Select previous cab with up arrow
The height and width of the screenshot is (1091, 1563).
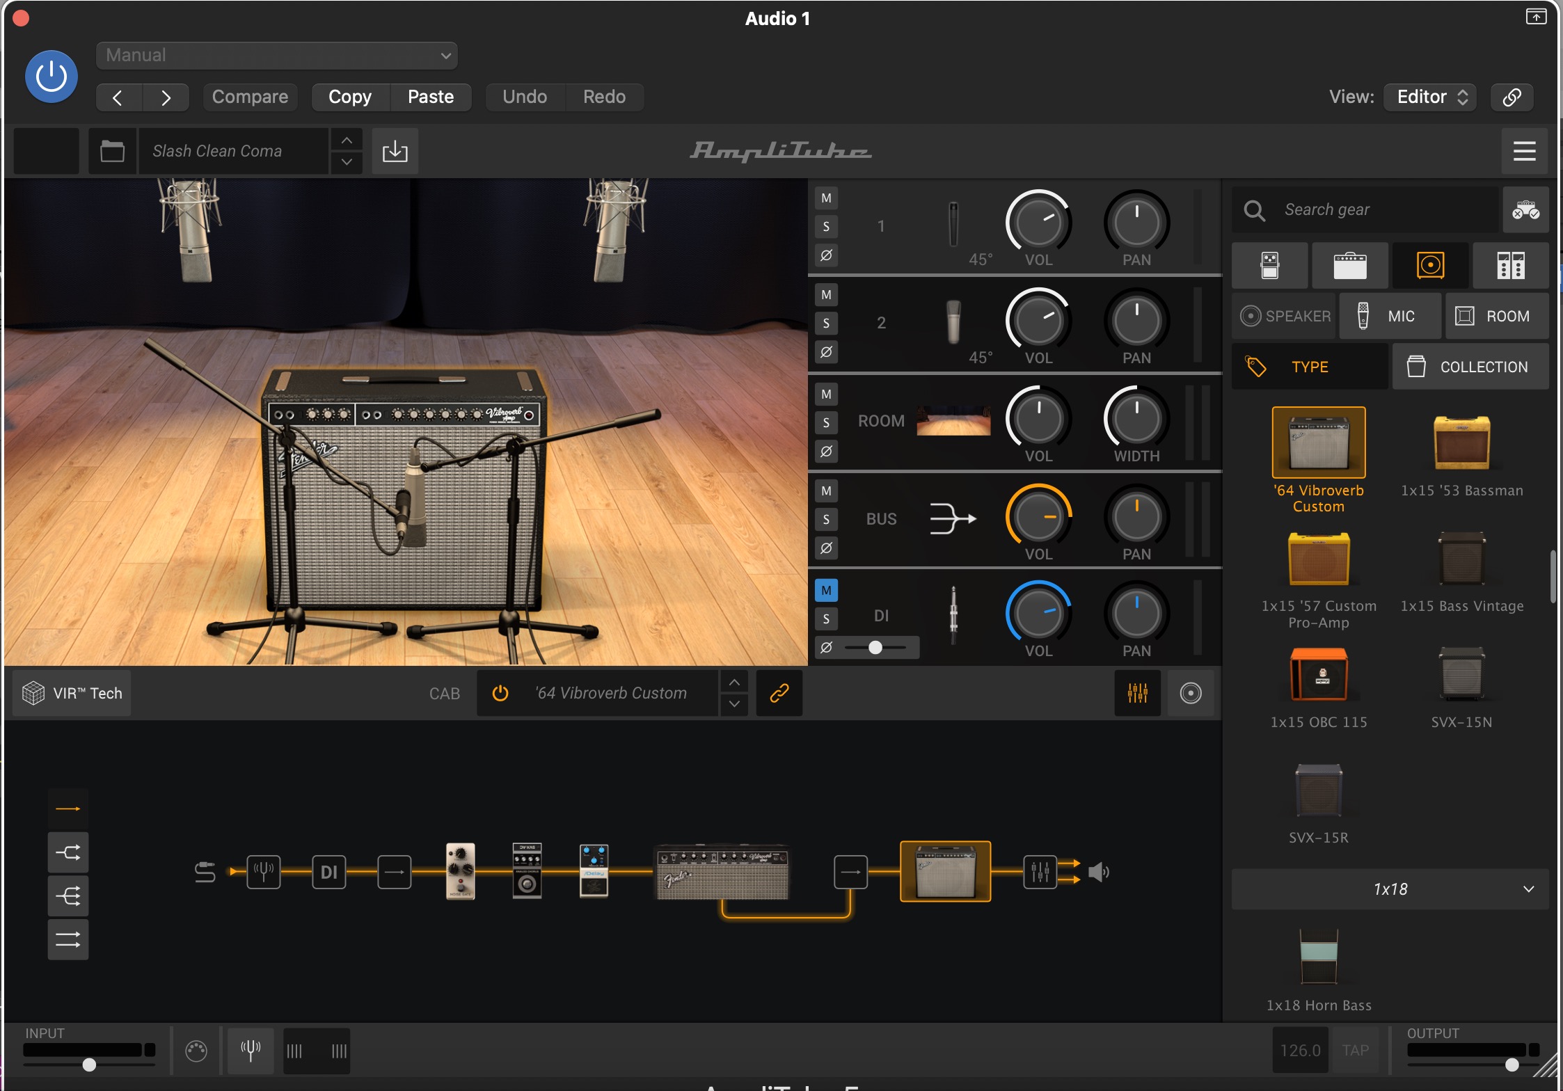[734, 683]
